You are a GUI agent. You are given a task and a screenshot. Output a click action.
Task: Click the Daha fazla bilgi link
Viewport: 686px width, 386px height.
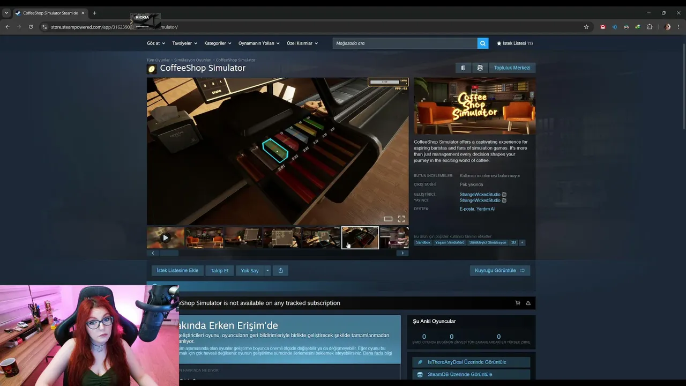[377, 353]
